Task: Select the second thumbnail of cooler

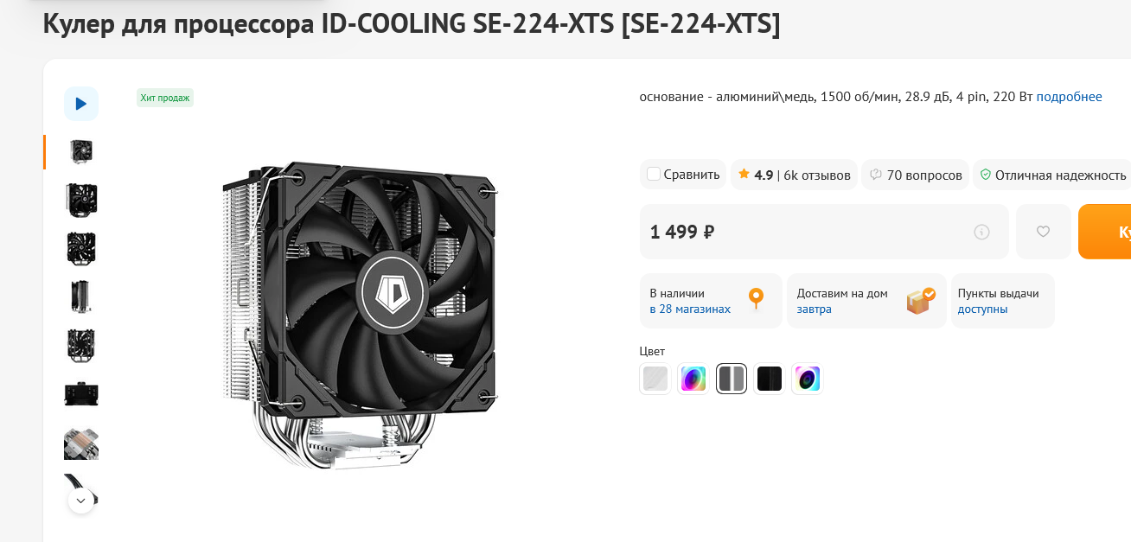Action: [81, 200]
